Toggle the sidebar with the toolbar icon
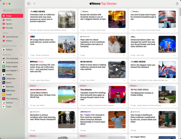181x139 pixels. tap(29, 4)
